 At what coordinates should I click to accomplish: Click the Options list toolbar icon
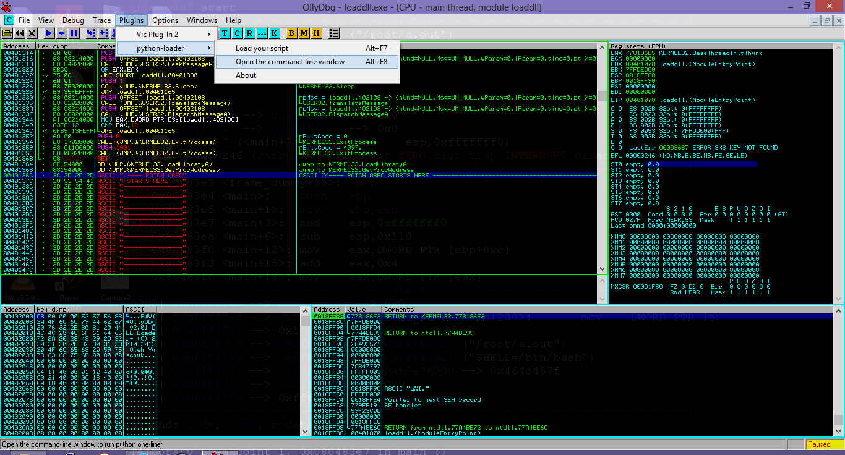[x=334, y=33]
